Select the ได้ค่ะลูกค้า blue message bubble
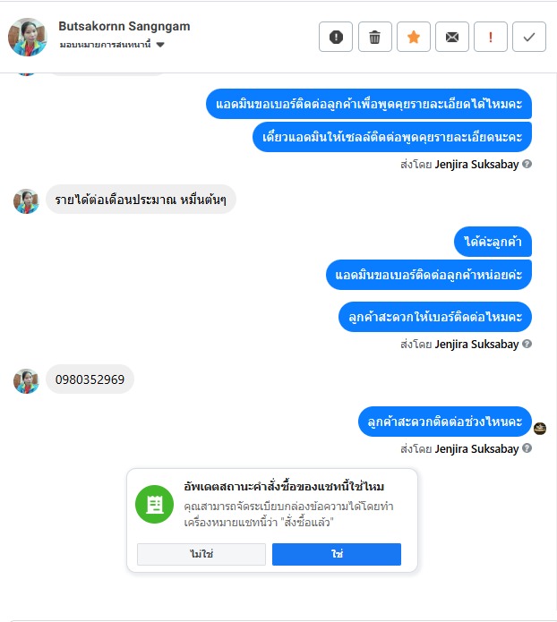 click(x=493, y=242)
